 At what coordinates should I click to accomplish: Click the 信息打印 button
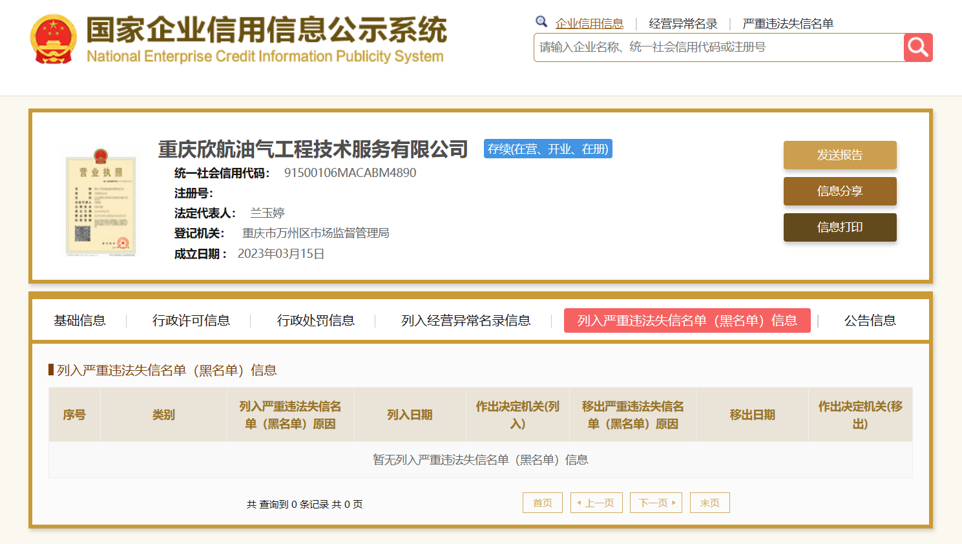tap(840, 227)
